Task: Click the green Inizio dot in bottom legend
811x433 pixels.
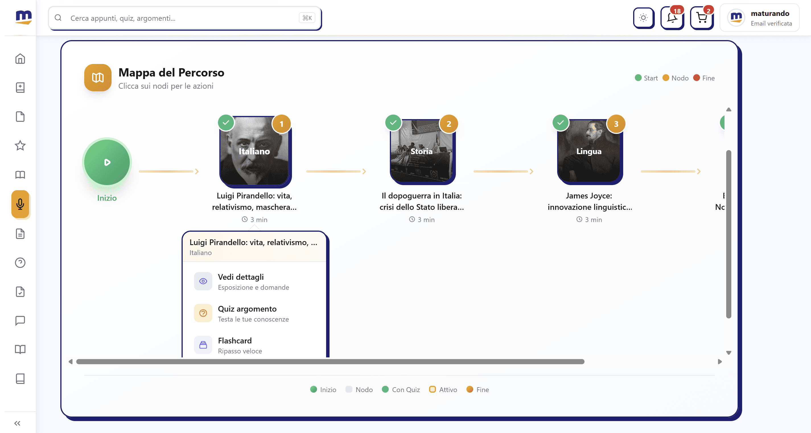Action: (314, 389)
